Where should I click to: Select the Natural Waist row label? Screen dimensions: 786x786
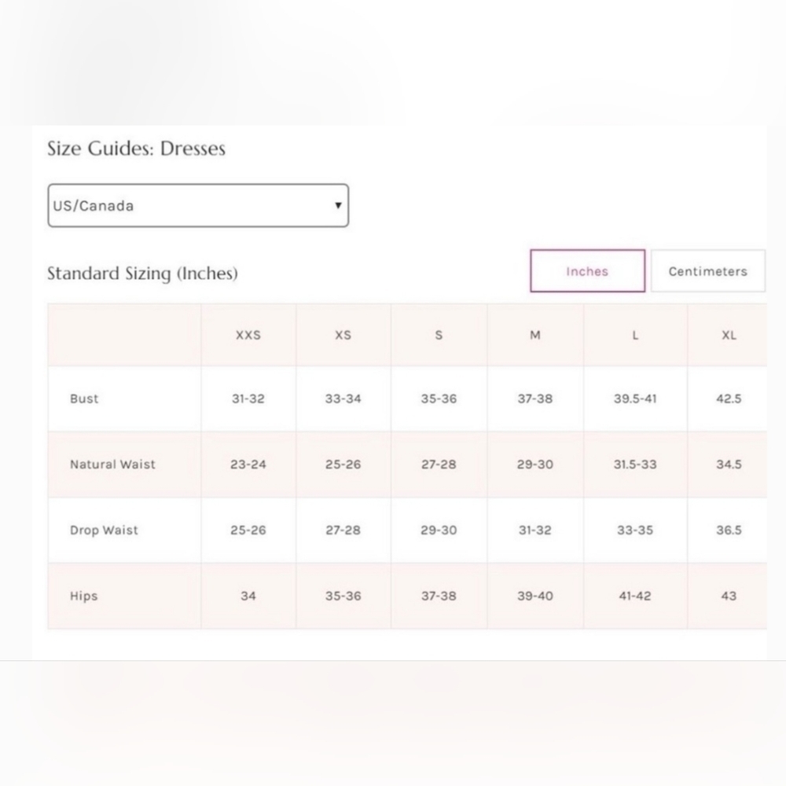point(112,465)
